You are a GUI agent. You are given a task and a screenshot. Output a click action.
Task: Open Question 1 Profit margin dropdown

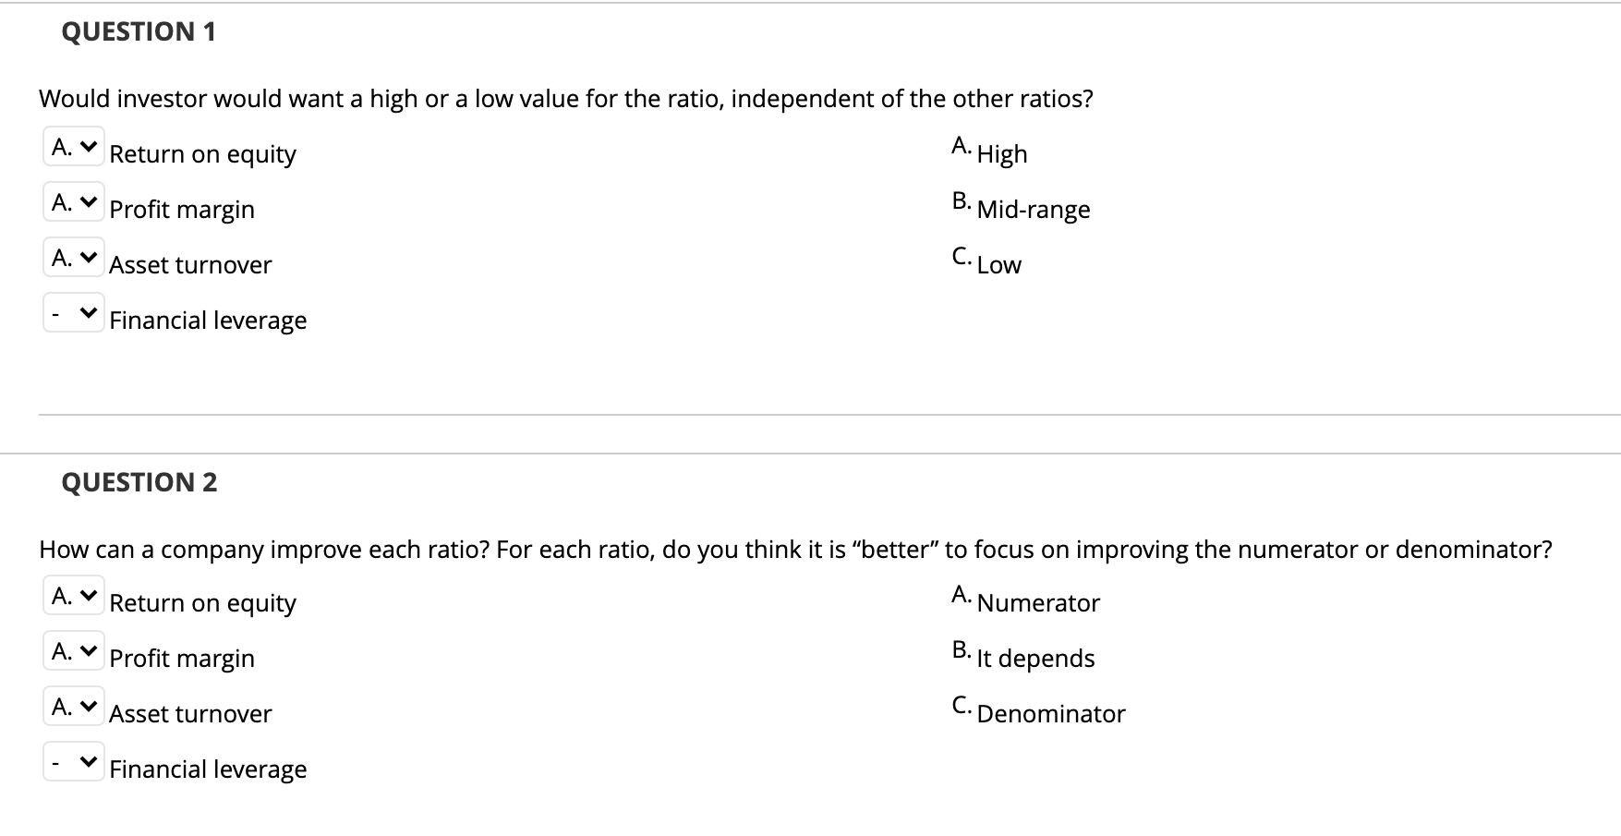[74, 202]
